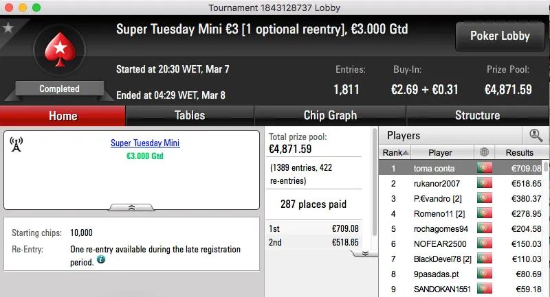Click the Portugal flag beside rukanor2007
550x297 pixels.
click(x=484, y=183)
